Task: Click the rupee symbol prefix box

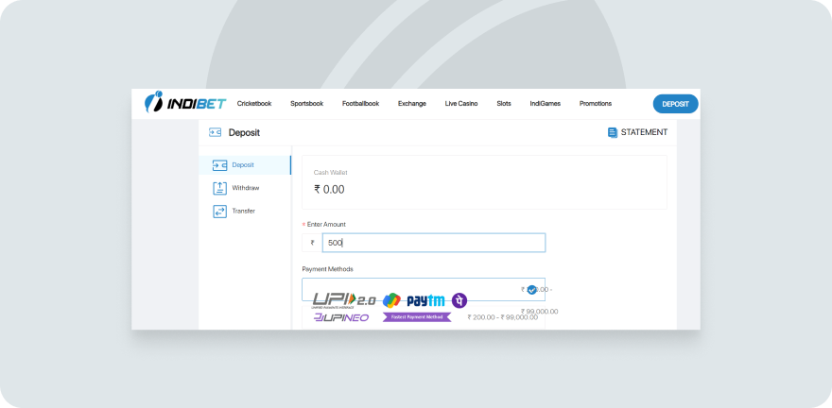Action: pyautogui.click(x=313, y=243)
